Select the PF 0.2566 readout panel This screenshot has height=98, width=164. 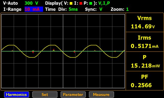(145, 81)
